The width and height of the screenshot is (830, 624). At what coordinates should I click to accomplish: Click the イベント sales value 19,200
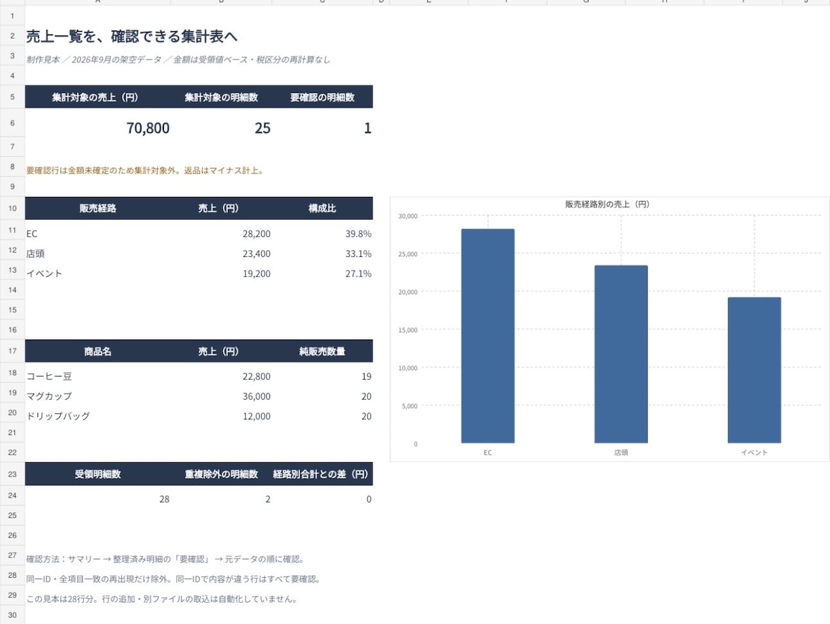click(x=256, y=273)
